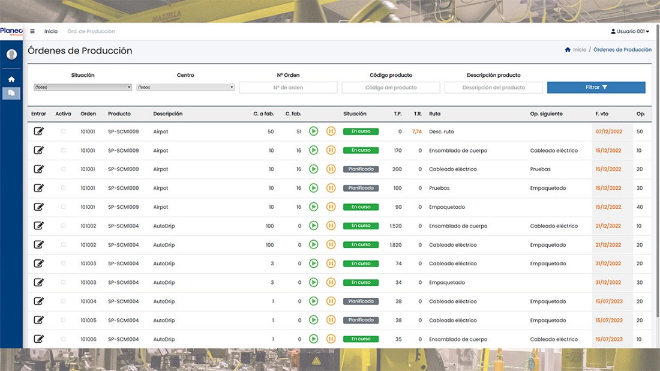Enable Activa for order 101004
Image resolution: width=660 pixels, height=371 pixels.
[x=63, y=301]
